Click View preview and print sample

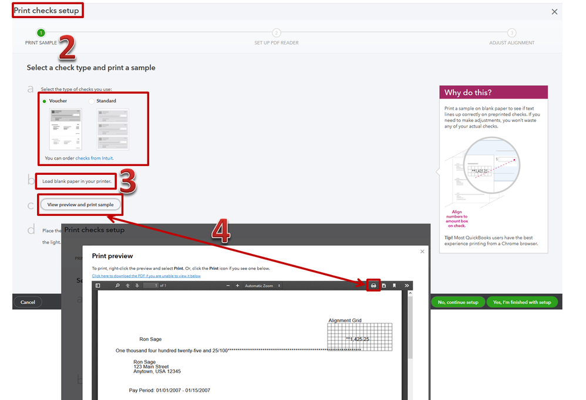(80, 205)
